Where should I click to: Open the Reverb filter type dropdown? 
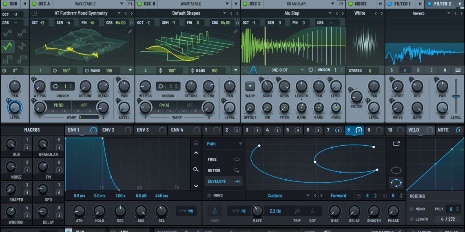[x=449, y=13]
